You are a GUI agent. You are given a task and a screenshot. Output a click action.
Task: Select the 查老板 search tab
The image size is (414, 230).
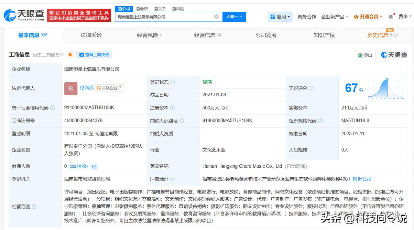(x=142, y=9)
